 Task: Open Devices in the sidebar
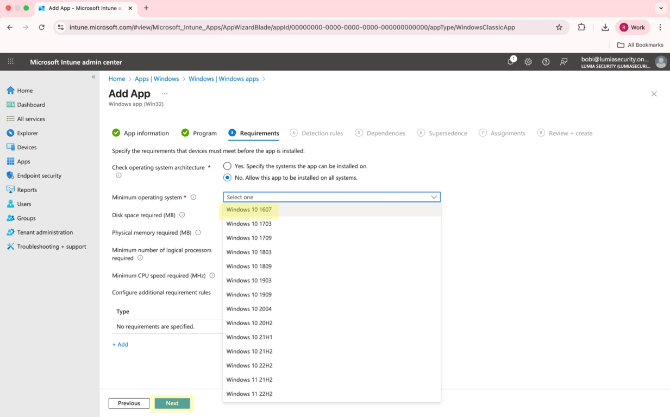[x=21, y=147]
